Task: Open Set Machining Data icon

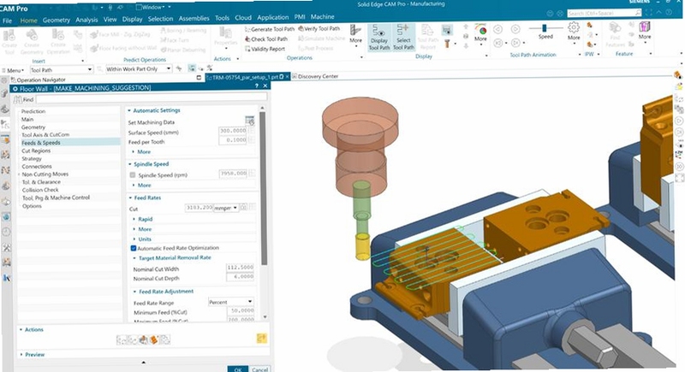Action: (x=250, y=121)
